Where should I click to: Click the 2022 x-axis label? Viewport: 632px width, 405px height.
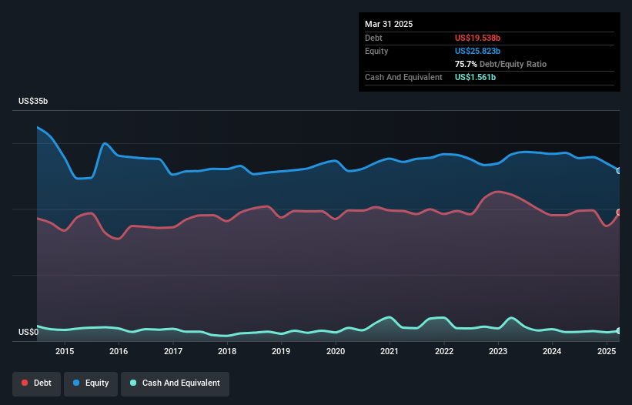pos(443,351)
